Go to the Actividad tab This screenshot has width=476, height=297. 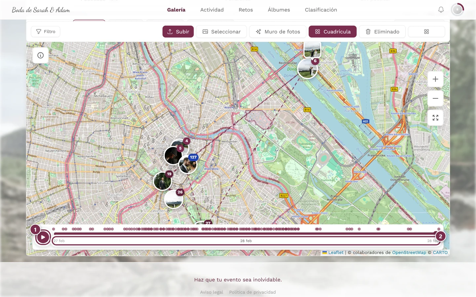click(x=212, y=10)
